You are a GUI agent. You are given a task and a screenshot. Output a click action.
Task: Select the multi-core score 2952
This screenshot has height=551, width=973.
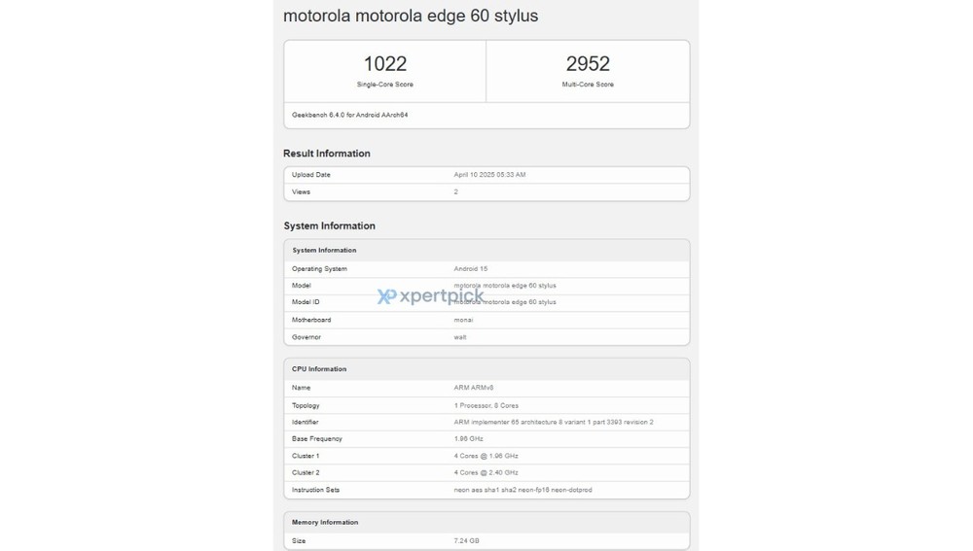[x=588, y=64]
